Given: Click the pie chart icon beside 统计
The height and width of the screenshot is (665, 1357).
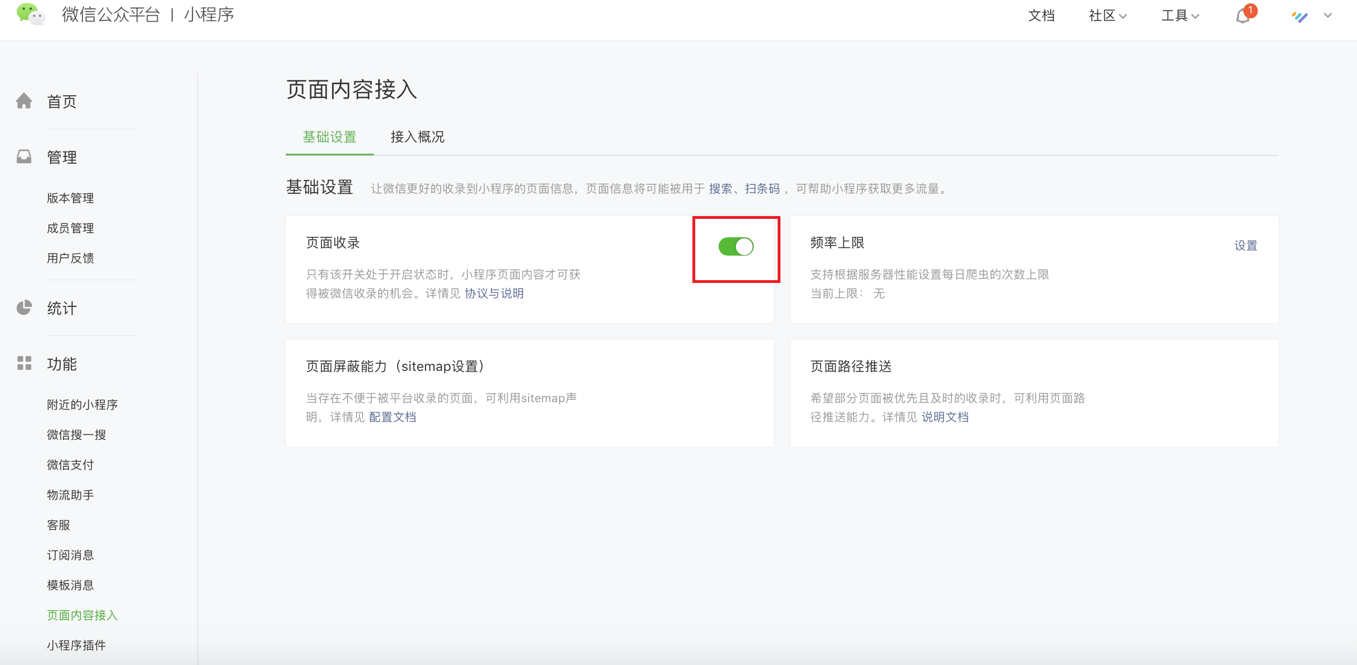Looking at the screenshot, I should [x=24, y=308].
